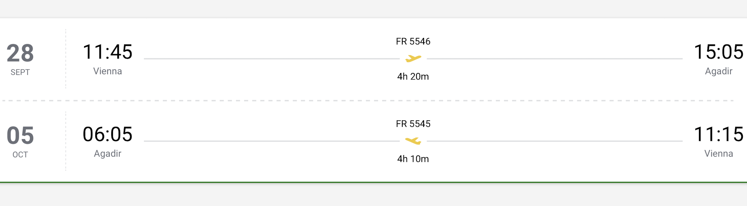This screenshot has width=747, height=206.
Task: Click the 05 date number
Action: 20,135
